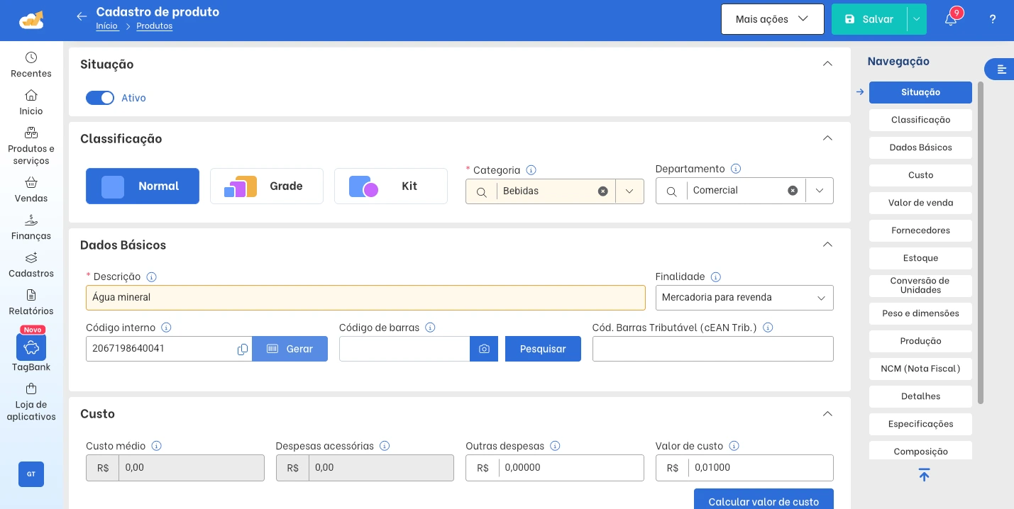Image resolution: width=1014 pixels, height=509 pixels.
Task: Collapse the Custo section
Action: (827, 414)
